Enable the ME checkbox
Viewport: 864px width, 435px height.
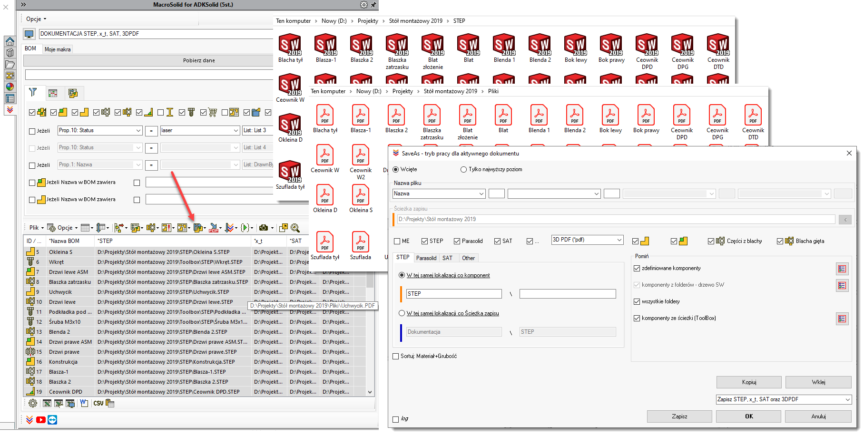[x=397, y=242]
